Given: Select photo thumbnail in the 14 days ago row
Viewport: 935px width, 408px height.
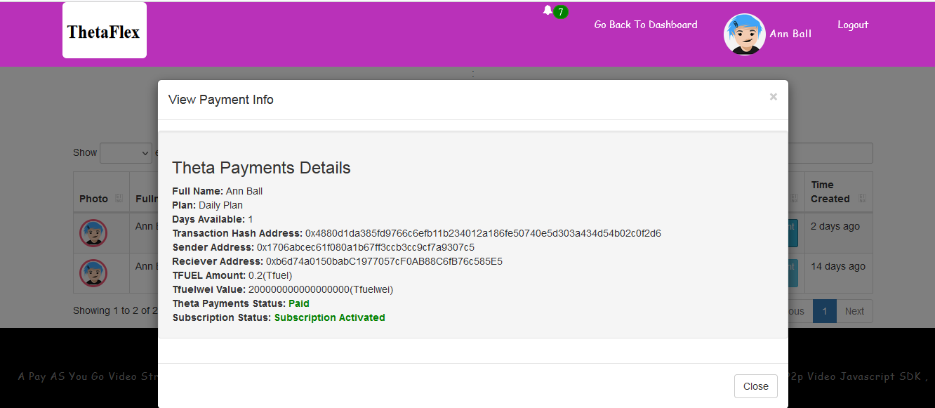Looking at the screenshot, I should pos(93,273).
